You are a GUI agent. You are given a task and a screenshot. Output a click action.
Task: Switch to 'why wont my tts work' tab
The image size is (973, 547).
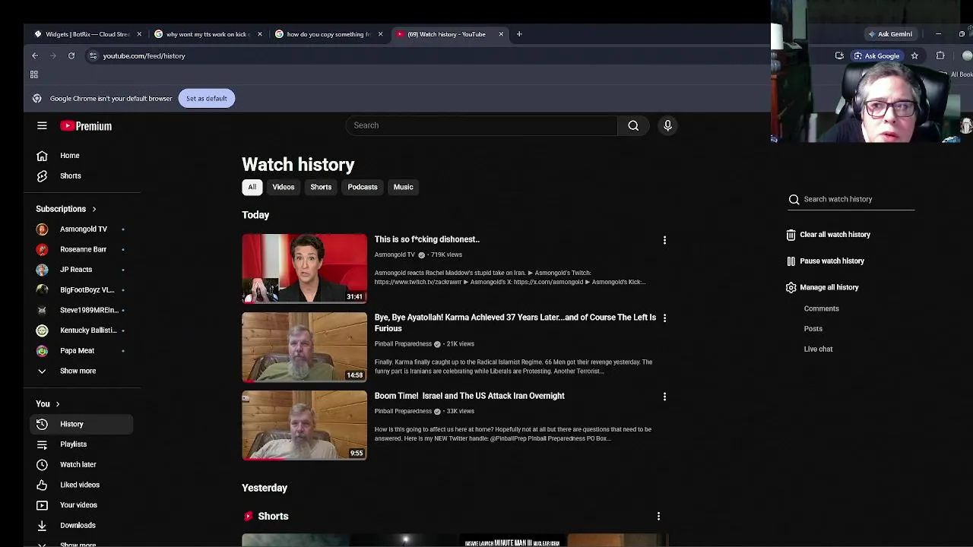click(207, 34)
